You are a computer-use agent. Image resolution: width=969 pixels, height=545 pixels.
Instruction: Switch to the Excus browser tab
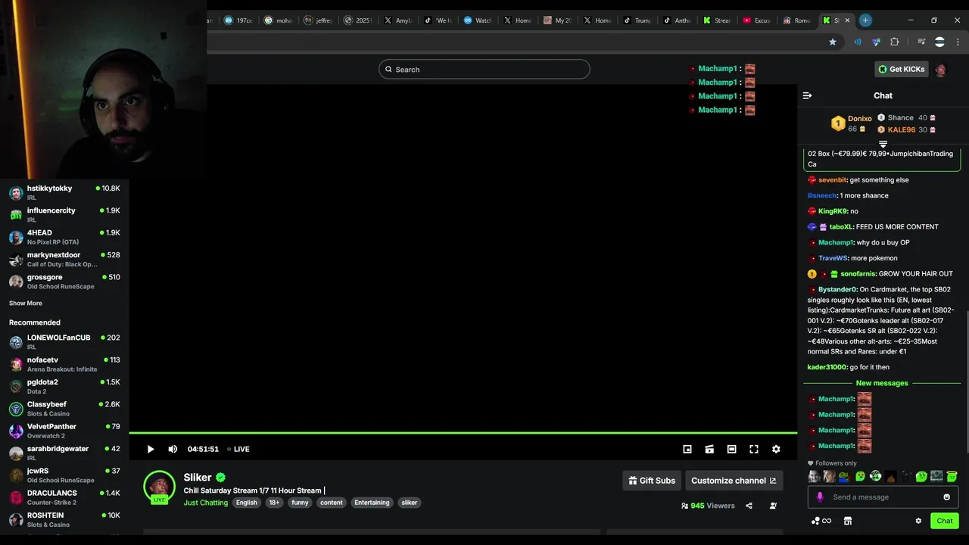757,20
